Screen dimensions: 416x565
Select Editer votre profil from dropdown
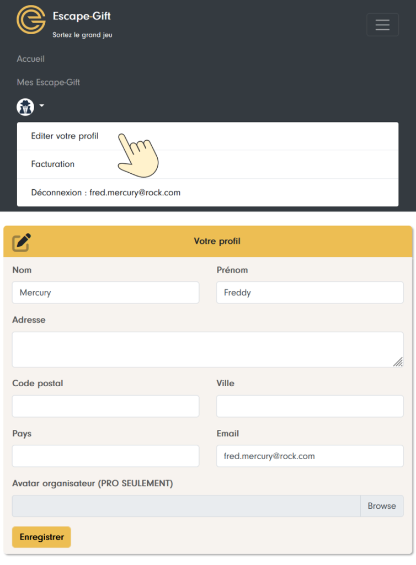pyautogui.click(x=65, y=136)
